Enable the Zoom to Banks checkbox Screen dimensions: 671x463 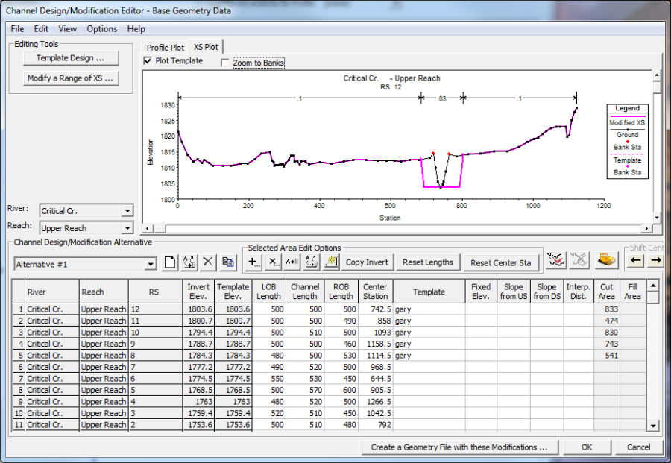(225, 63)
